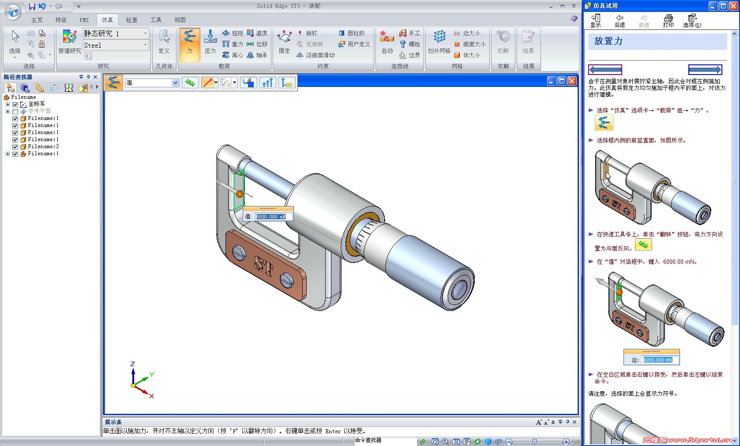The image size is (740, 446).
Task: Click the Mesh (划分网格) tool
Action: (x=439, y=43)
